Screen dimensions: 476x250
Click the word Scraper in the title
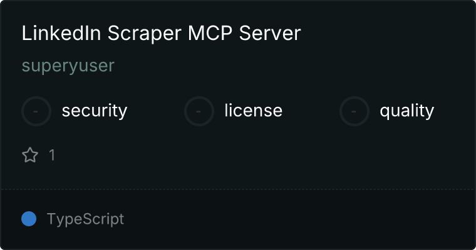pos(145,34)
